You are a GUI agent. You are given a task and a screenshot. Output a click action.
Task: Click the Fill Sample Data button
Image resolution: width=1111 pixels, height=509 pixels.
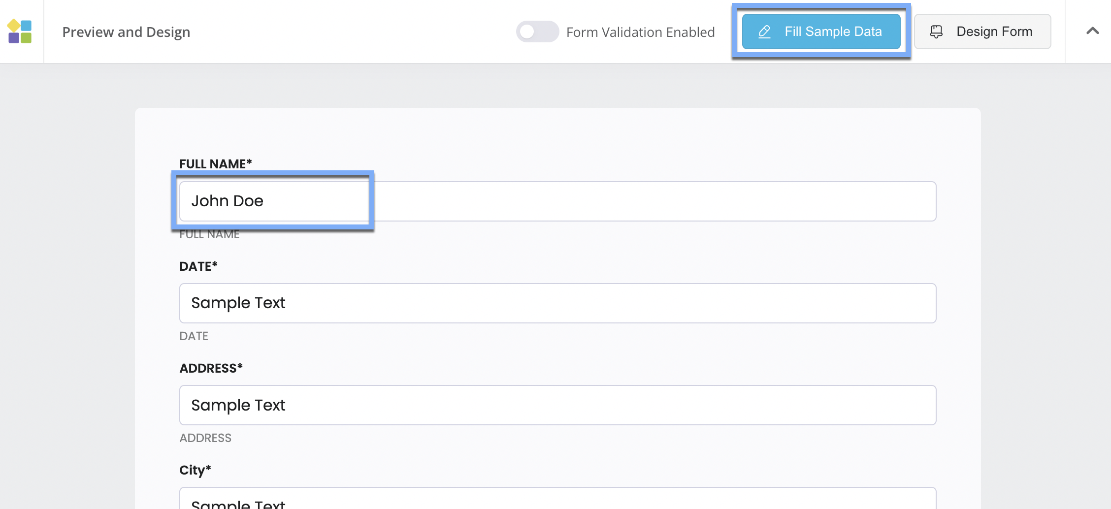pyautogui.click(x=821, y=32)
